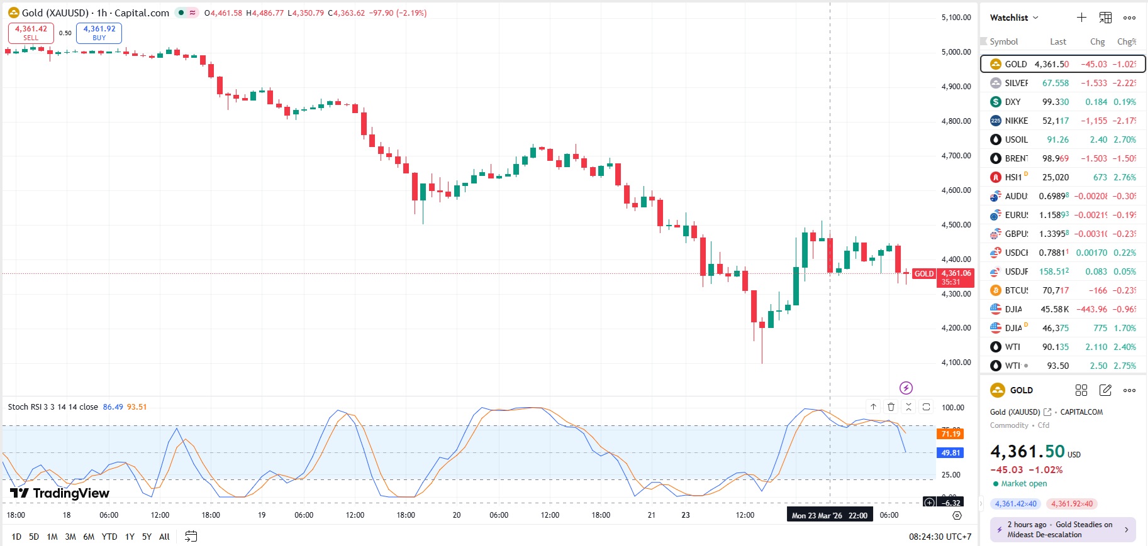1148x546 pixels.
Task: Click the edit note icon for GOLD
Action: (1105, 390)
